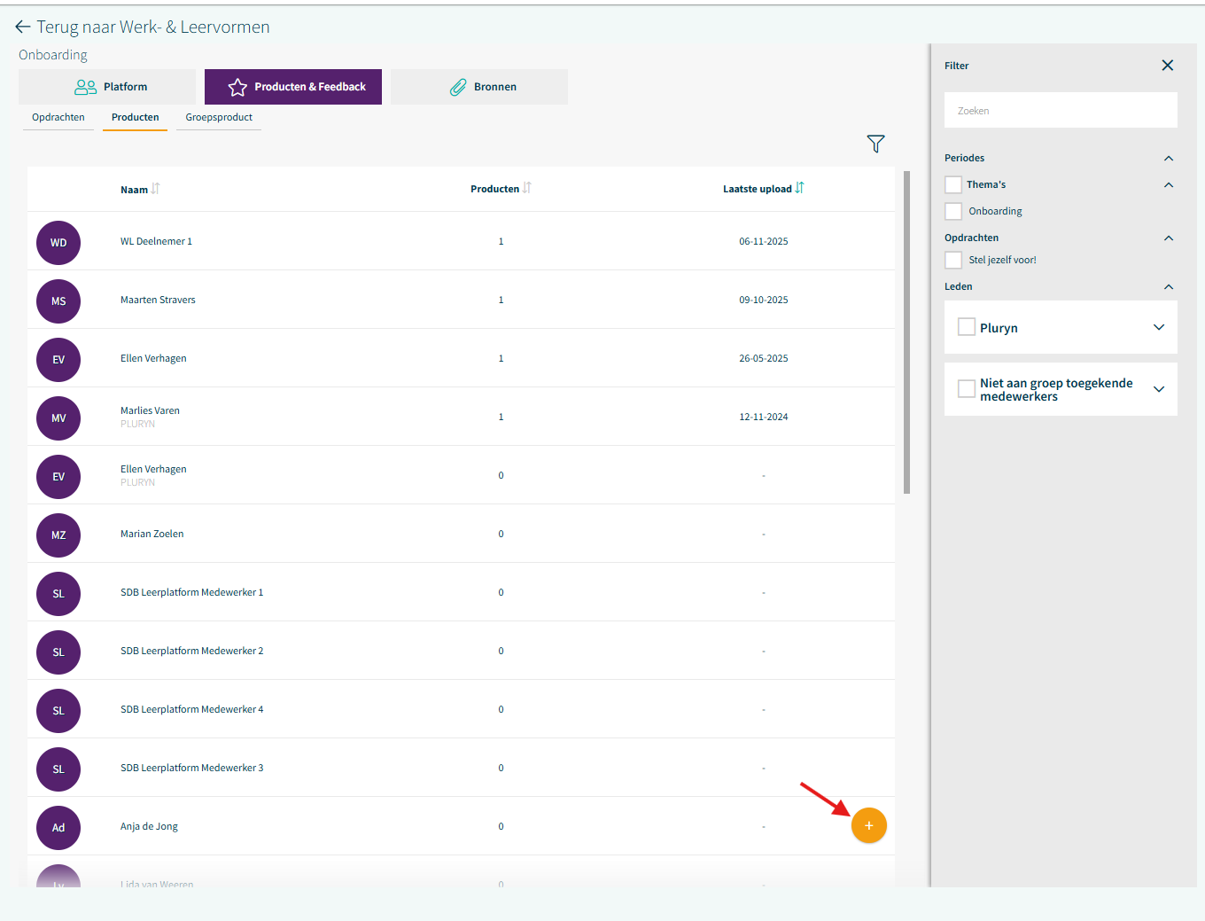
Task: Collapse the Periodes filter section
Action: coord(1168,158)
